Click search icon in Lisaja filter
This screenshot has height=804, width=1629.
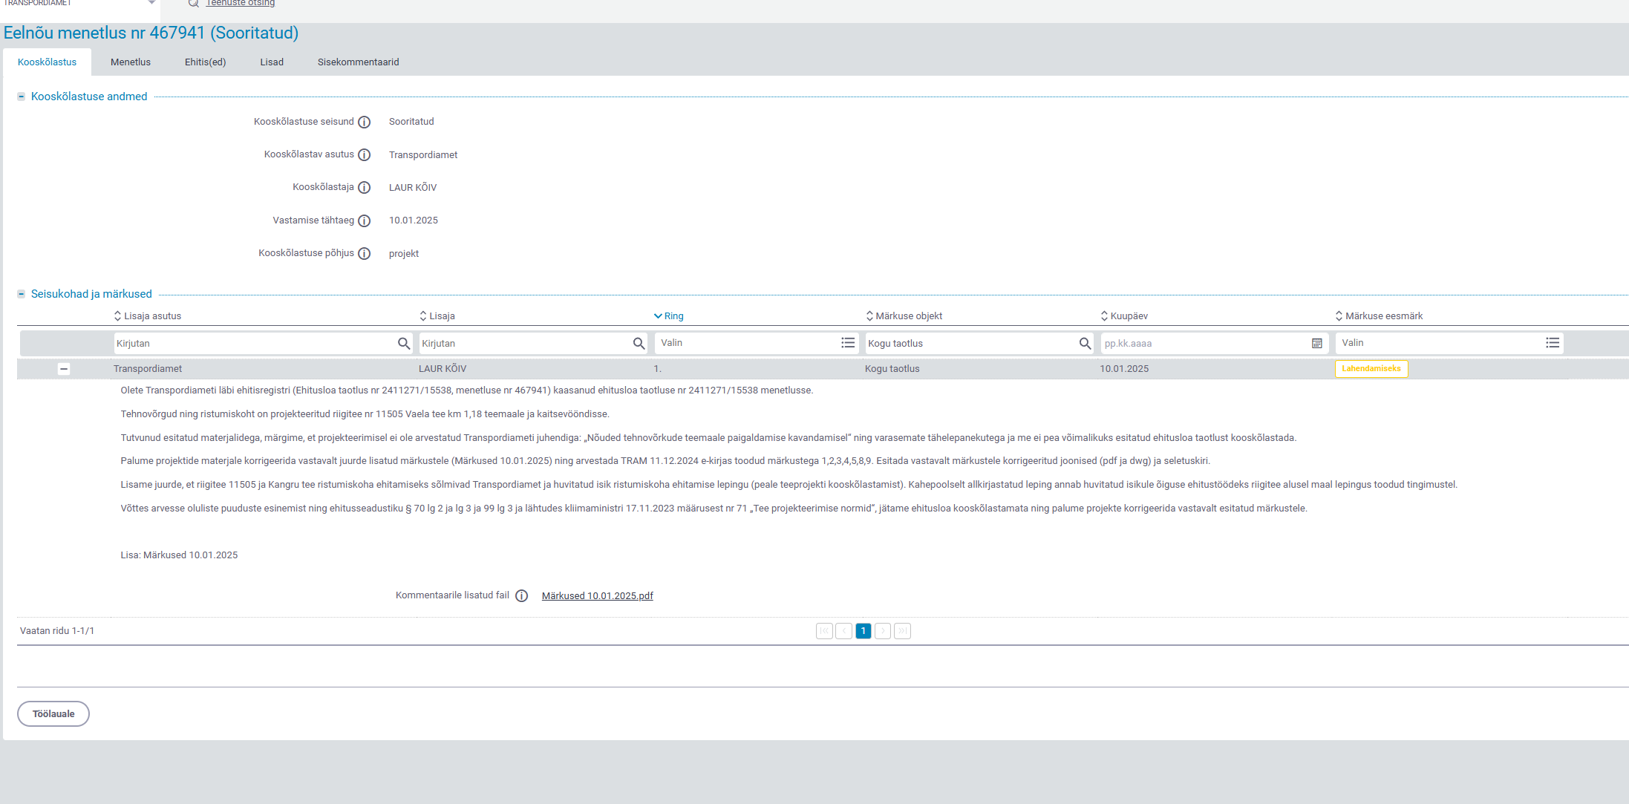point(639,343)
